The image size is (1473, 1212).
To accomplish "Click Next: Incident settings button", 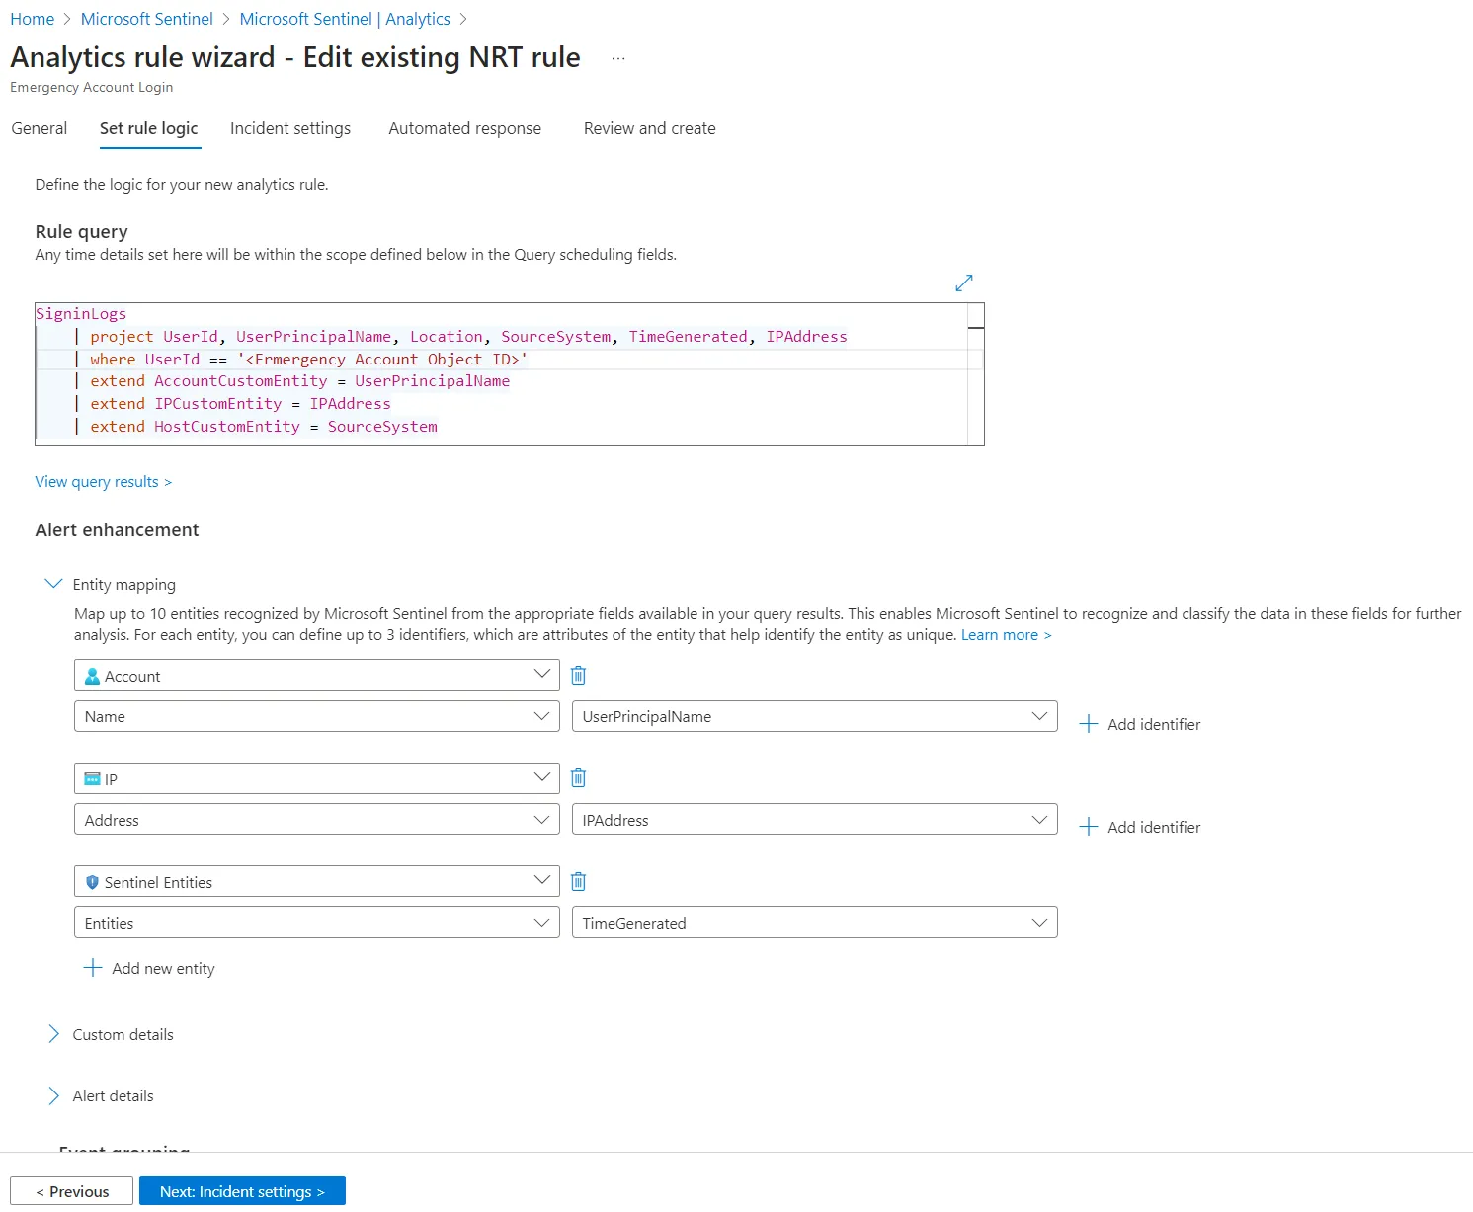I will [x=242, y=1191].
